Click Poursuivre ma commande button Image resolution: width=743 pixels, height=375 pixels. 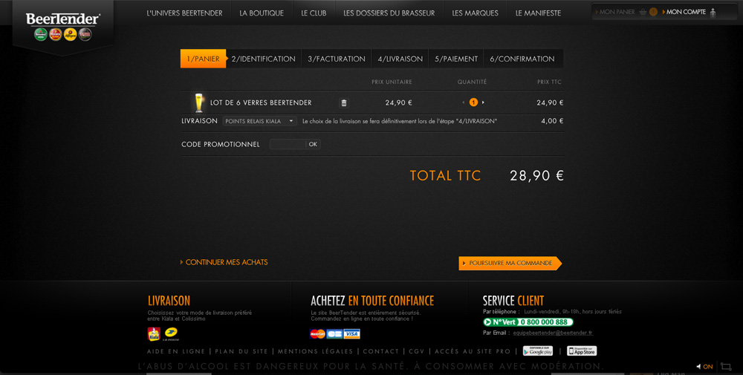[x=510, y=264]
